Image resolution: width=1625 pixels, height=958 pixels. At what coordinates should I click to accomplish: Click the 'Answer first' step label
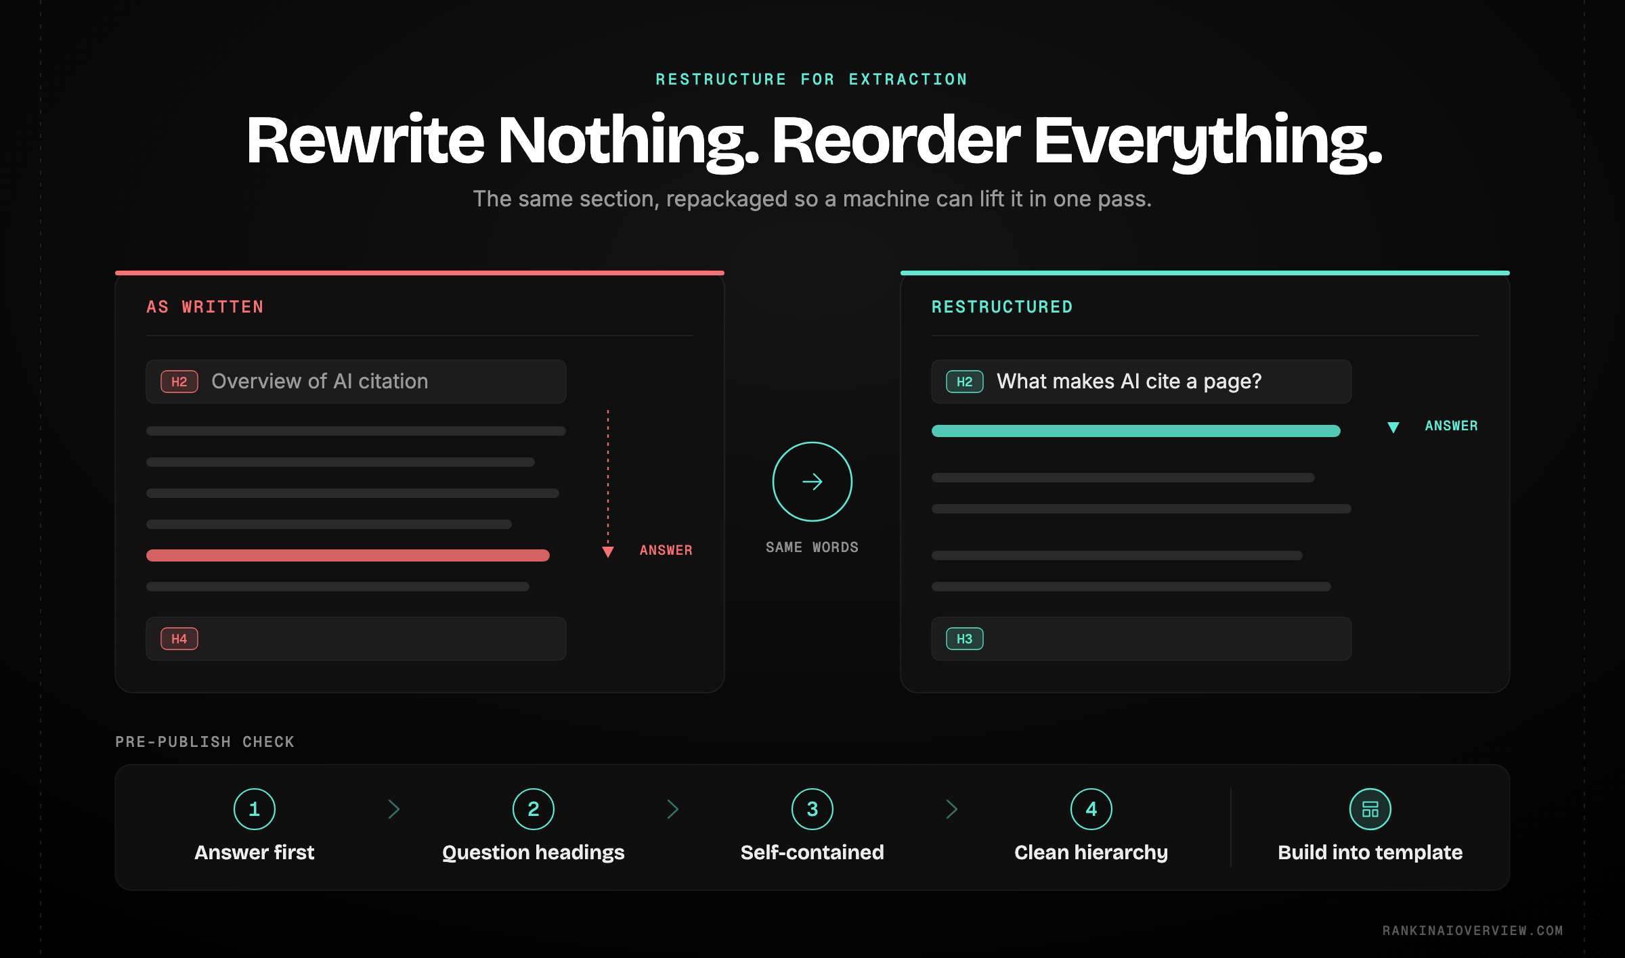point(255,852)
